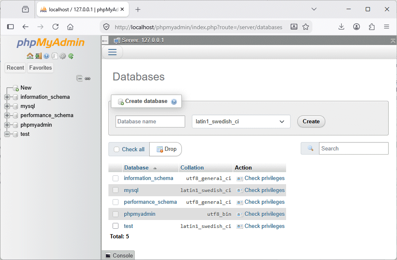
Task: Go to the browser home page
Action: 70,27
